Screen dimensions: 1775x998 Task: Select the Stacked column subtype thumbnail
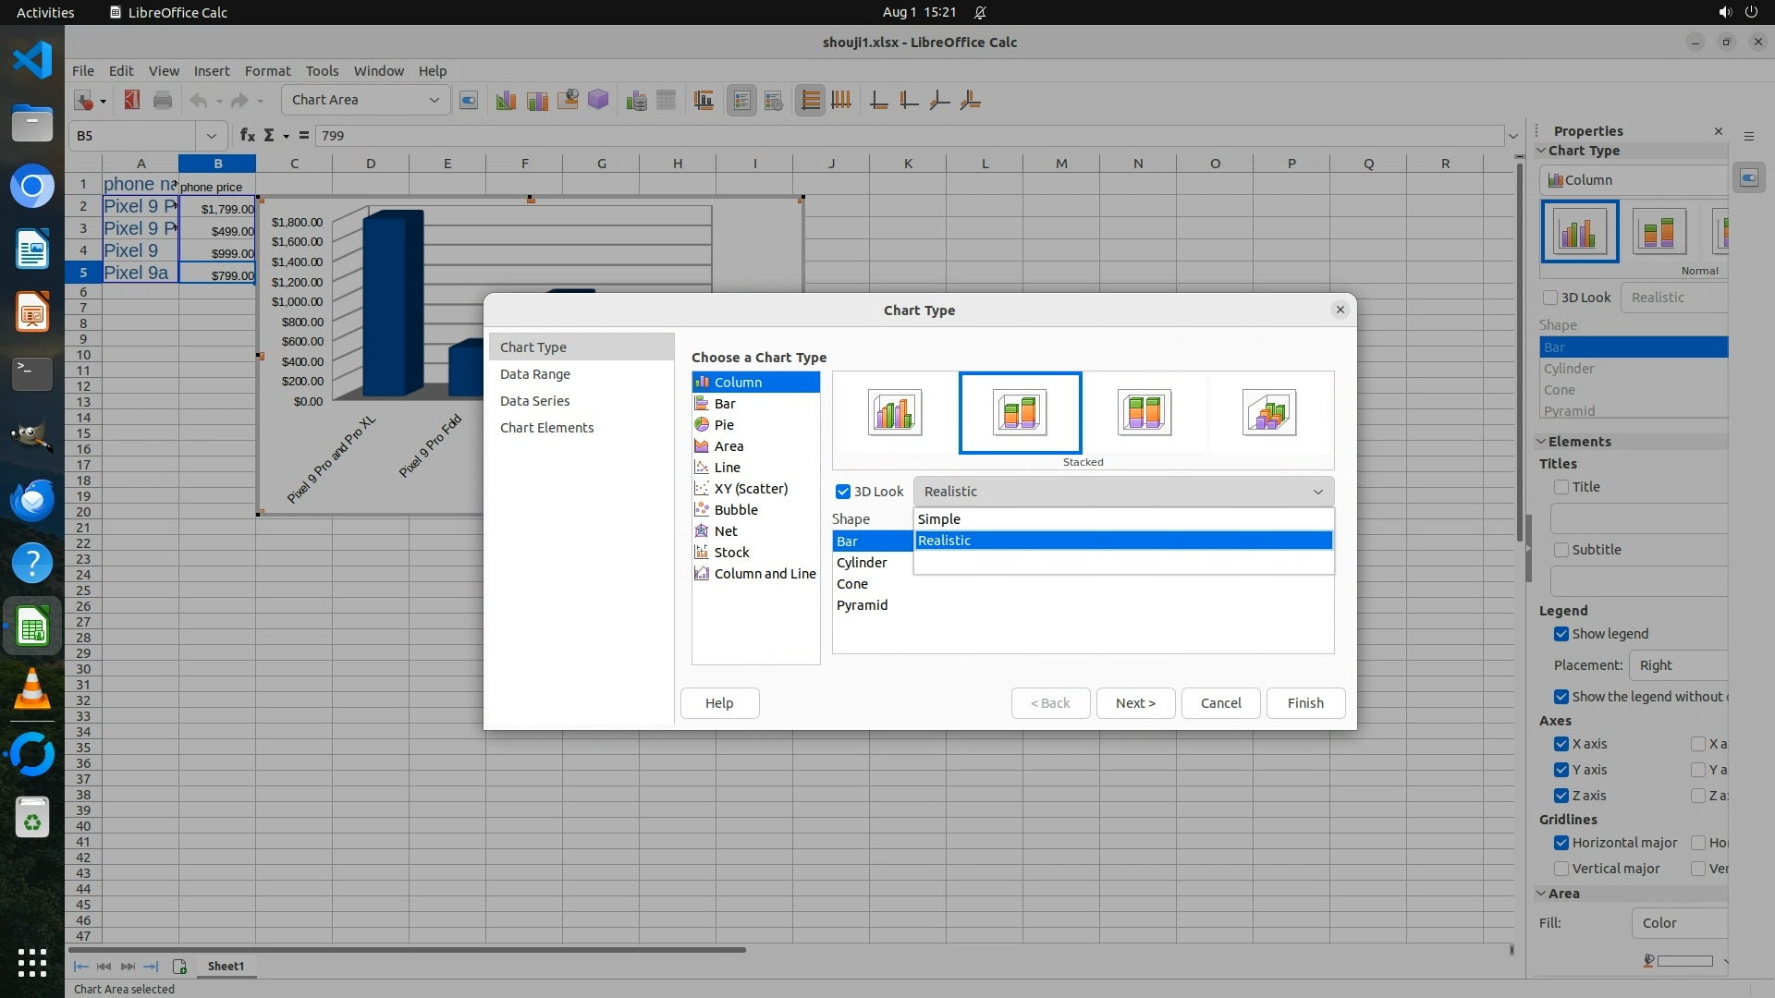(1020, 412)
